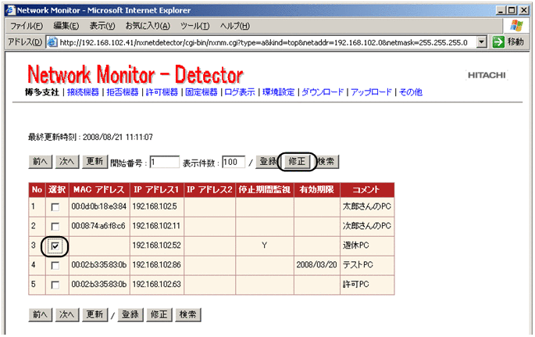Click the green 移動 go arrow

click(x=498, y=42)
